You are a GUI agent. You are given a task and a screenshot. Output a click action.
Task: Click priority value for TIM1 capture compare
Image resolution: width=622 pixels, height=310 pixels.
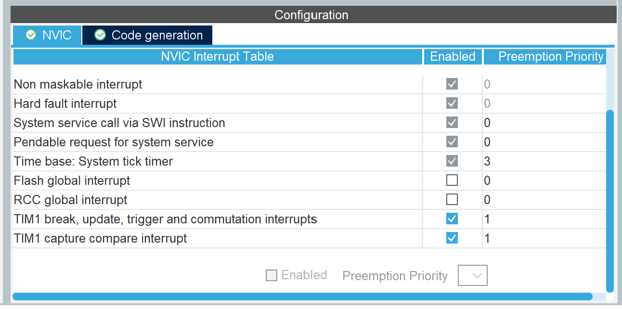point(487,238)
